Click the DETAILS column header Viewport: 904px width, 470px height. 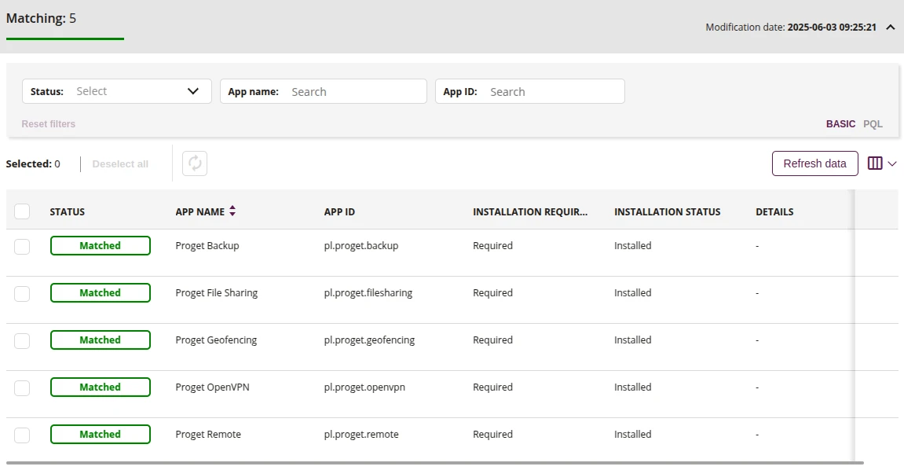pos(774,211)
